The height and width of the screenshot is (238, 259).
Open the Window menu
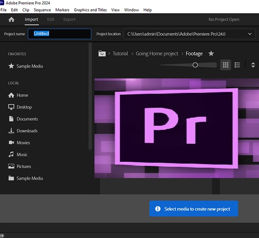[x=132, y=10]
